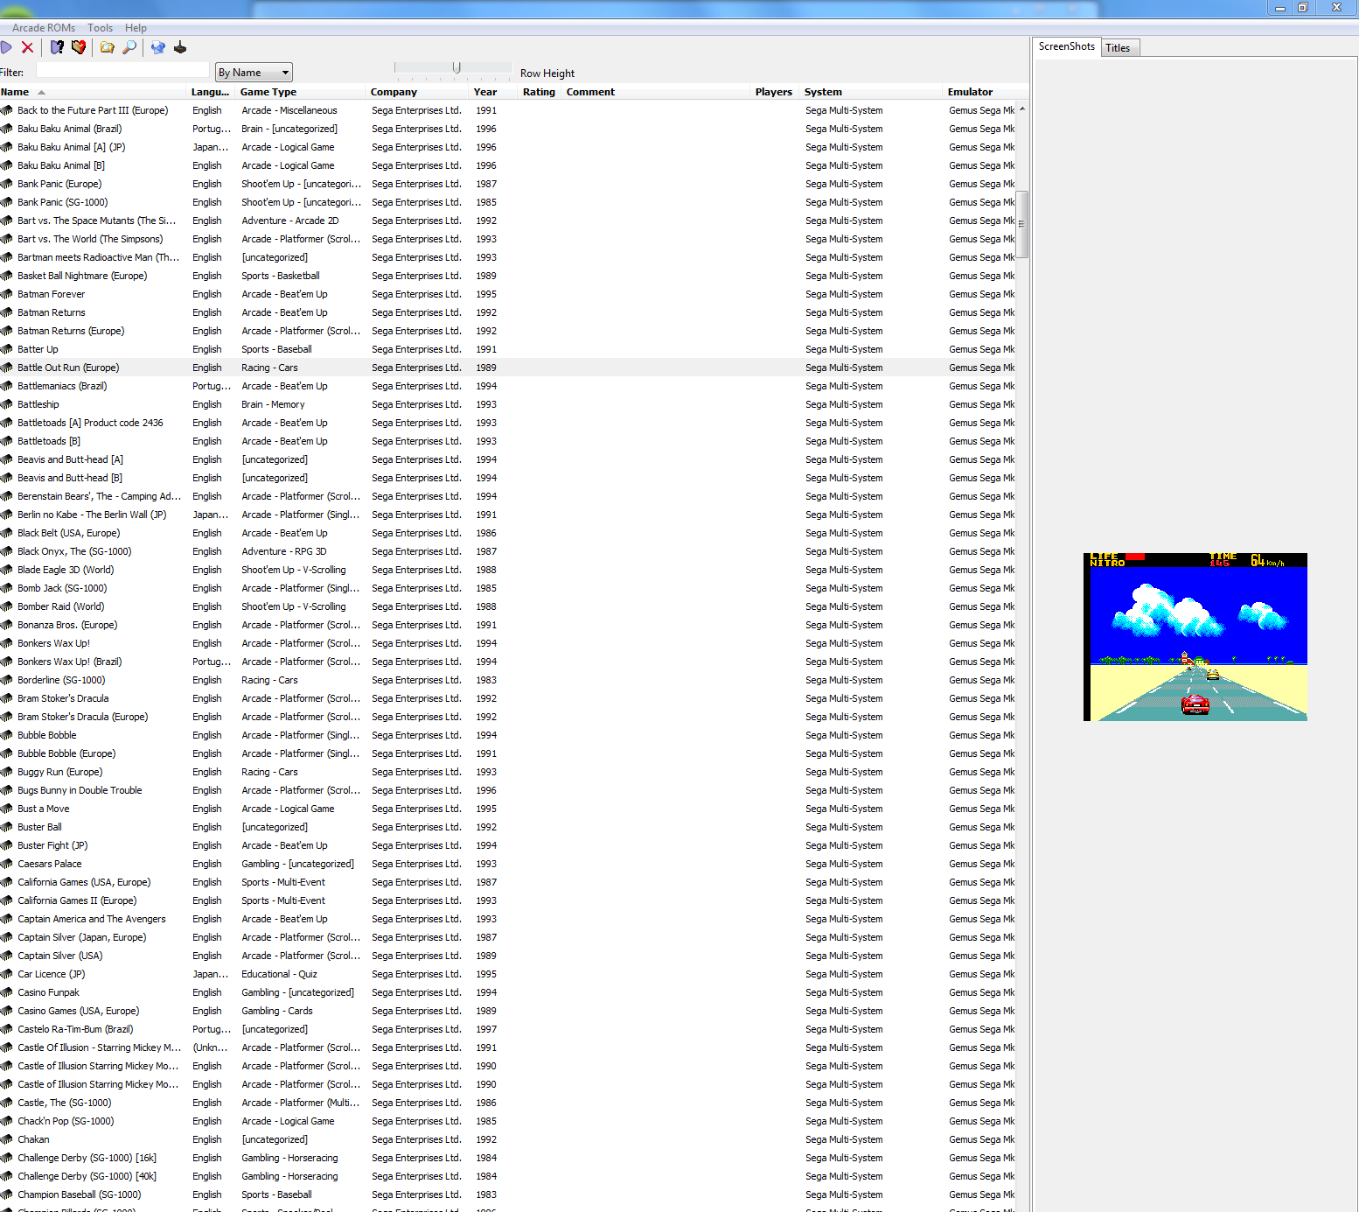Sort by the Language column header
The width and height of the screenshot is (1359, 1212).
pyautogui.click(x=211, y=92)
